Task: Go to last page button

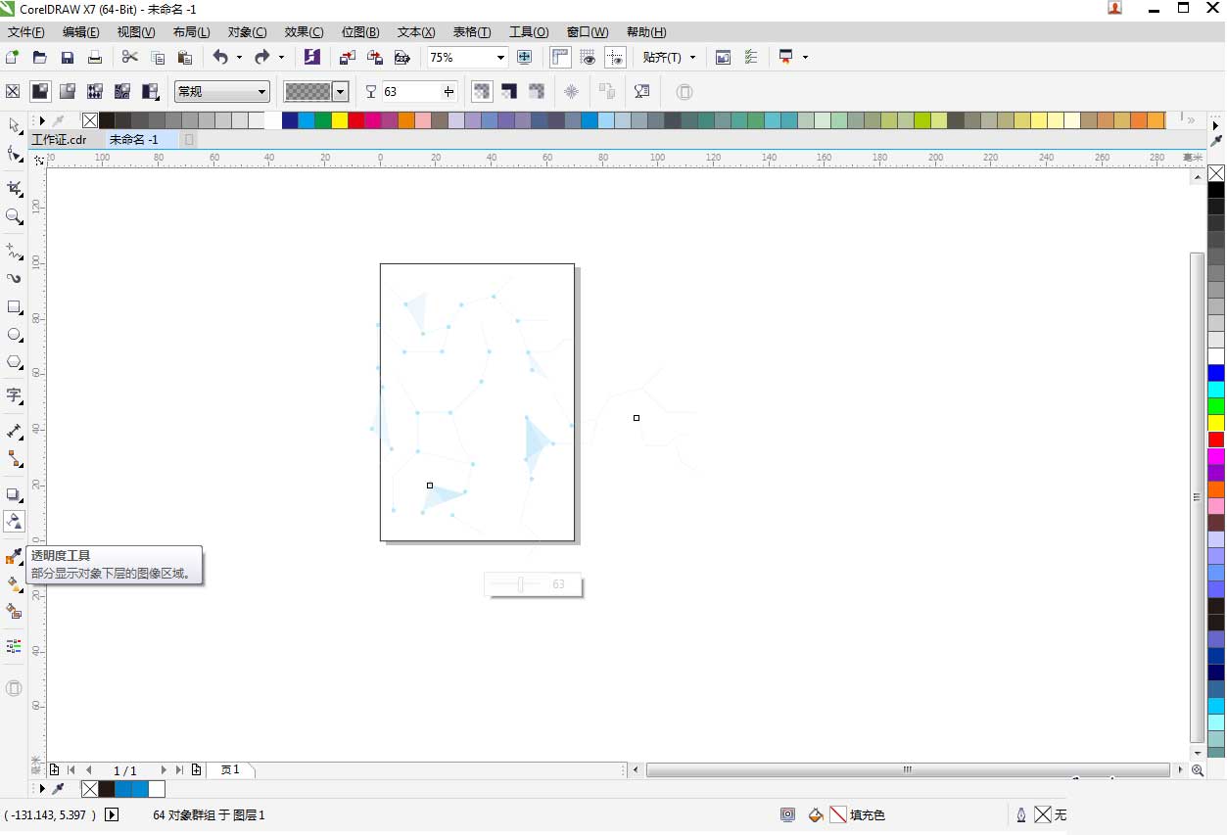Action: (179, 770)
